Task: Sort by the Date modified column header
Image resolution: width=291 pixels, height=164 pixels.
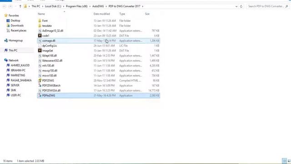Action: click(101, 14)
